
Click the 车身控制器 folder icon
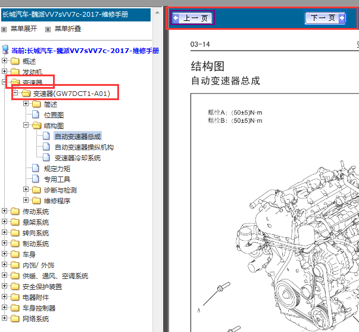(x=15, y=308)
